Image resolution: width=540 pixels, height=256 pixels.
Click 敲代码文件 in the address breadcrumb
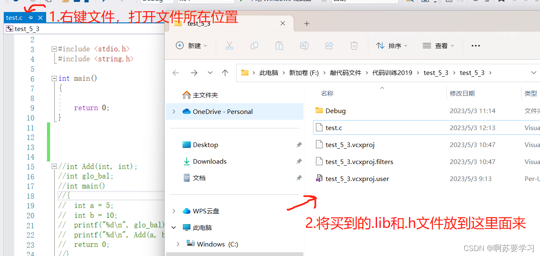point(345,73)
